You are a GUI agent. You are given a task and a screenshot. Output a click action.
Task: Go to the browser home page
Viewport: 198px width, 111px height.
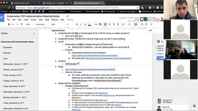click(x=13, y=8)
